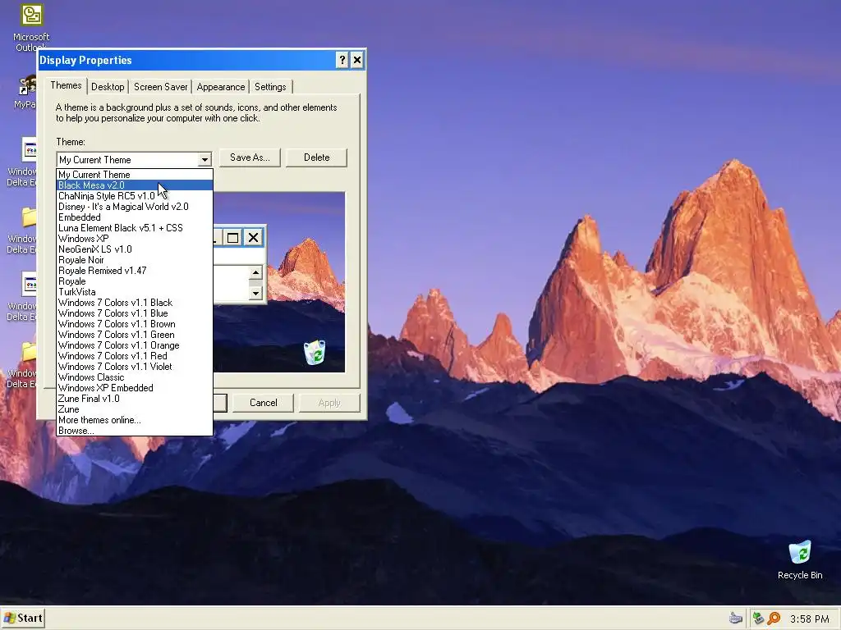The image size is (841, 630).
Task: Pick Windows 7 Colors v1.1 Orange
Action: [135, 345]
